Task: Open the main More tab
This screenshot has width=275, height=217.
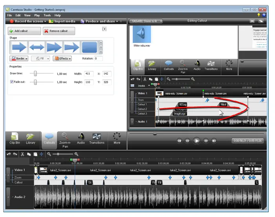Action: point(117,139)
